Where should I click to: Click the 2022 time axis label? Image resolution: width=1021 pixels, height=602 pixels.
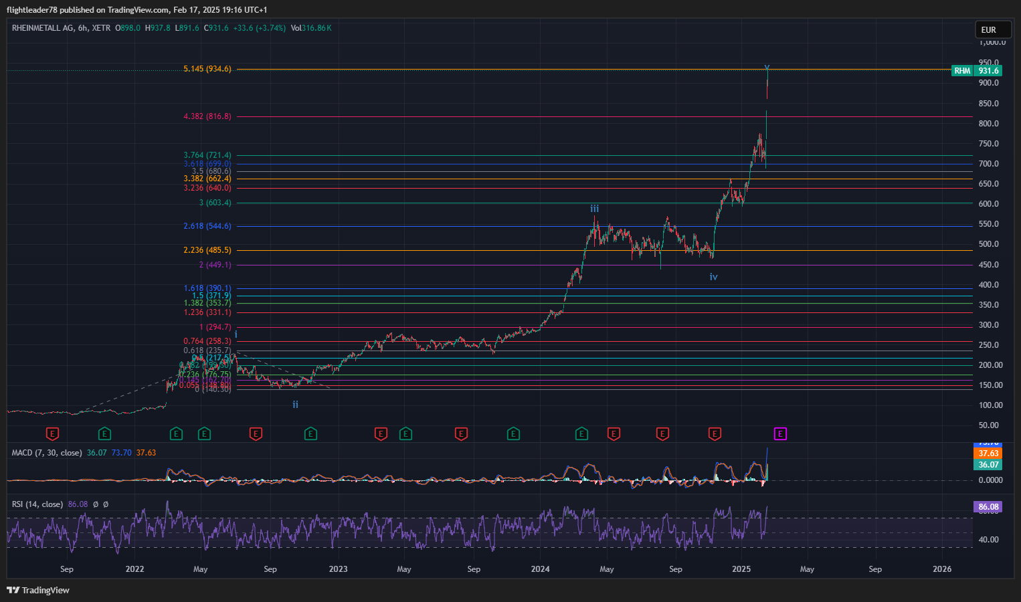pyautogui.click(x=134, y=569)
